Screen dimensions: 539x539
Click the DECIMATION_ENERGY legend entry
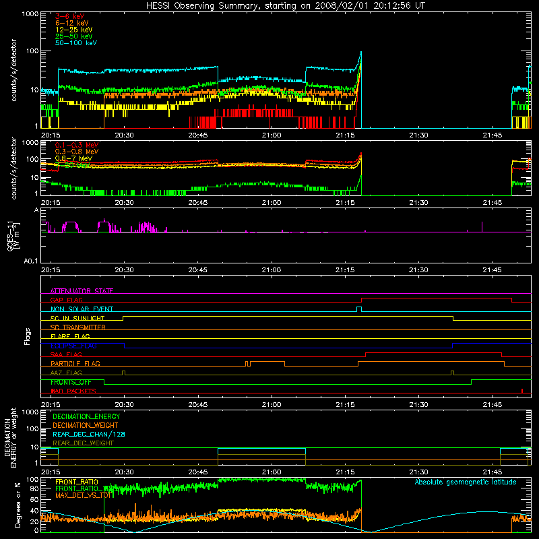coord(86,416)
